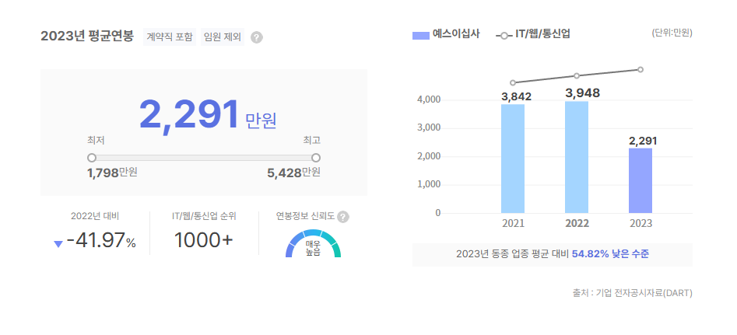737x335 pixels.
Task: Select the 2022 axis label
Action: tap(577, 223)
